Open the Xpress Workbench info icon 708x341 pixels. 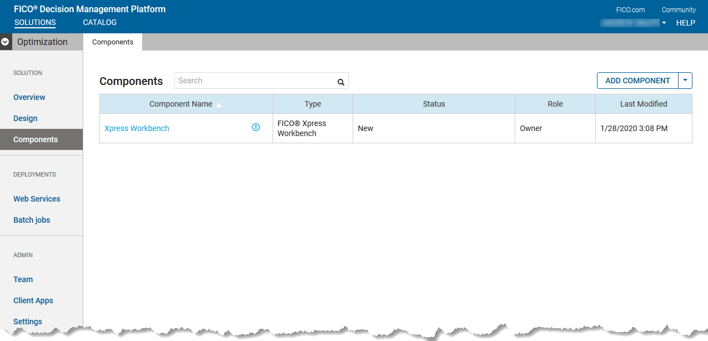pos(256,127)
